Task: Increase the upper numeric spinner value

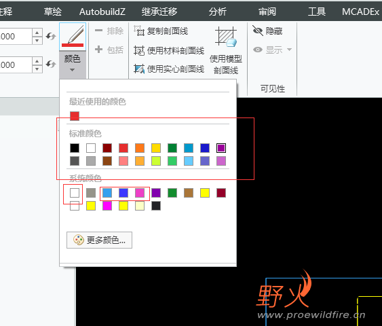Action: [37, 33]
